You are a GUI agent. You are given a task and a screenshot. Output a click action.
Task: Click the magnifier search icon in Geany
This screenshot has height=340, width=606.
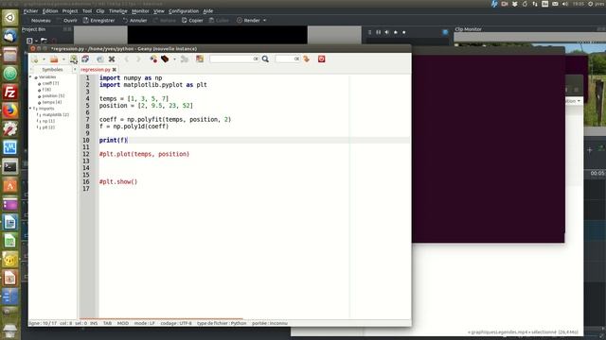coord(265,59)
